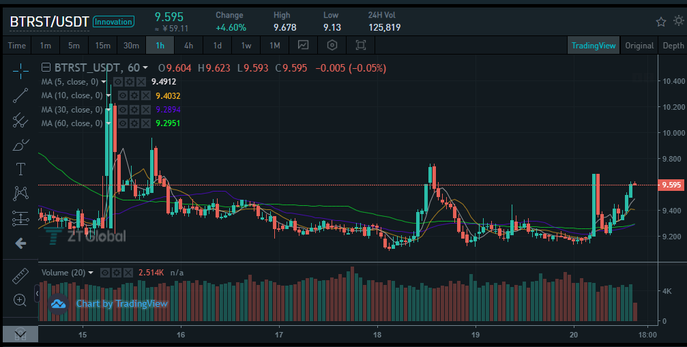Open the Chart by TradingView link
The width and height of the screenshot is (687, 347).
pos(122,303)
